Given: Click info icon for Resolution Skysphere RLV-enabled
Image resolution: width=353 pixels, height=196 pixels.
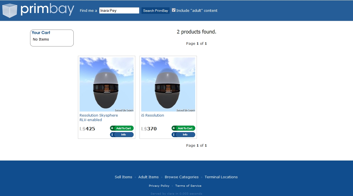Looking at the screenshot, I should click(x=112, y=135).
